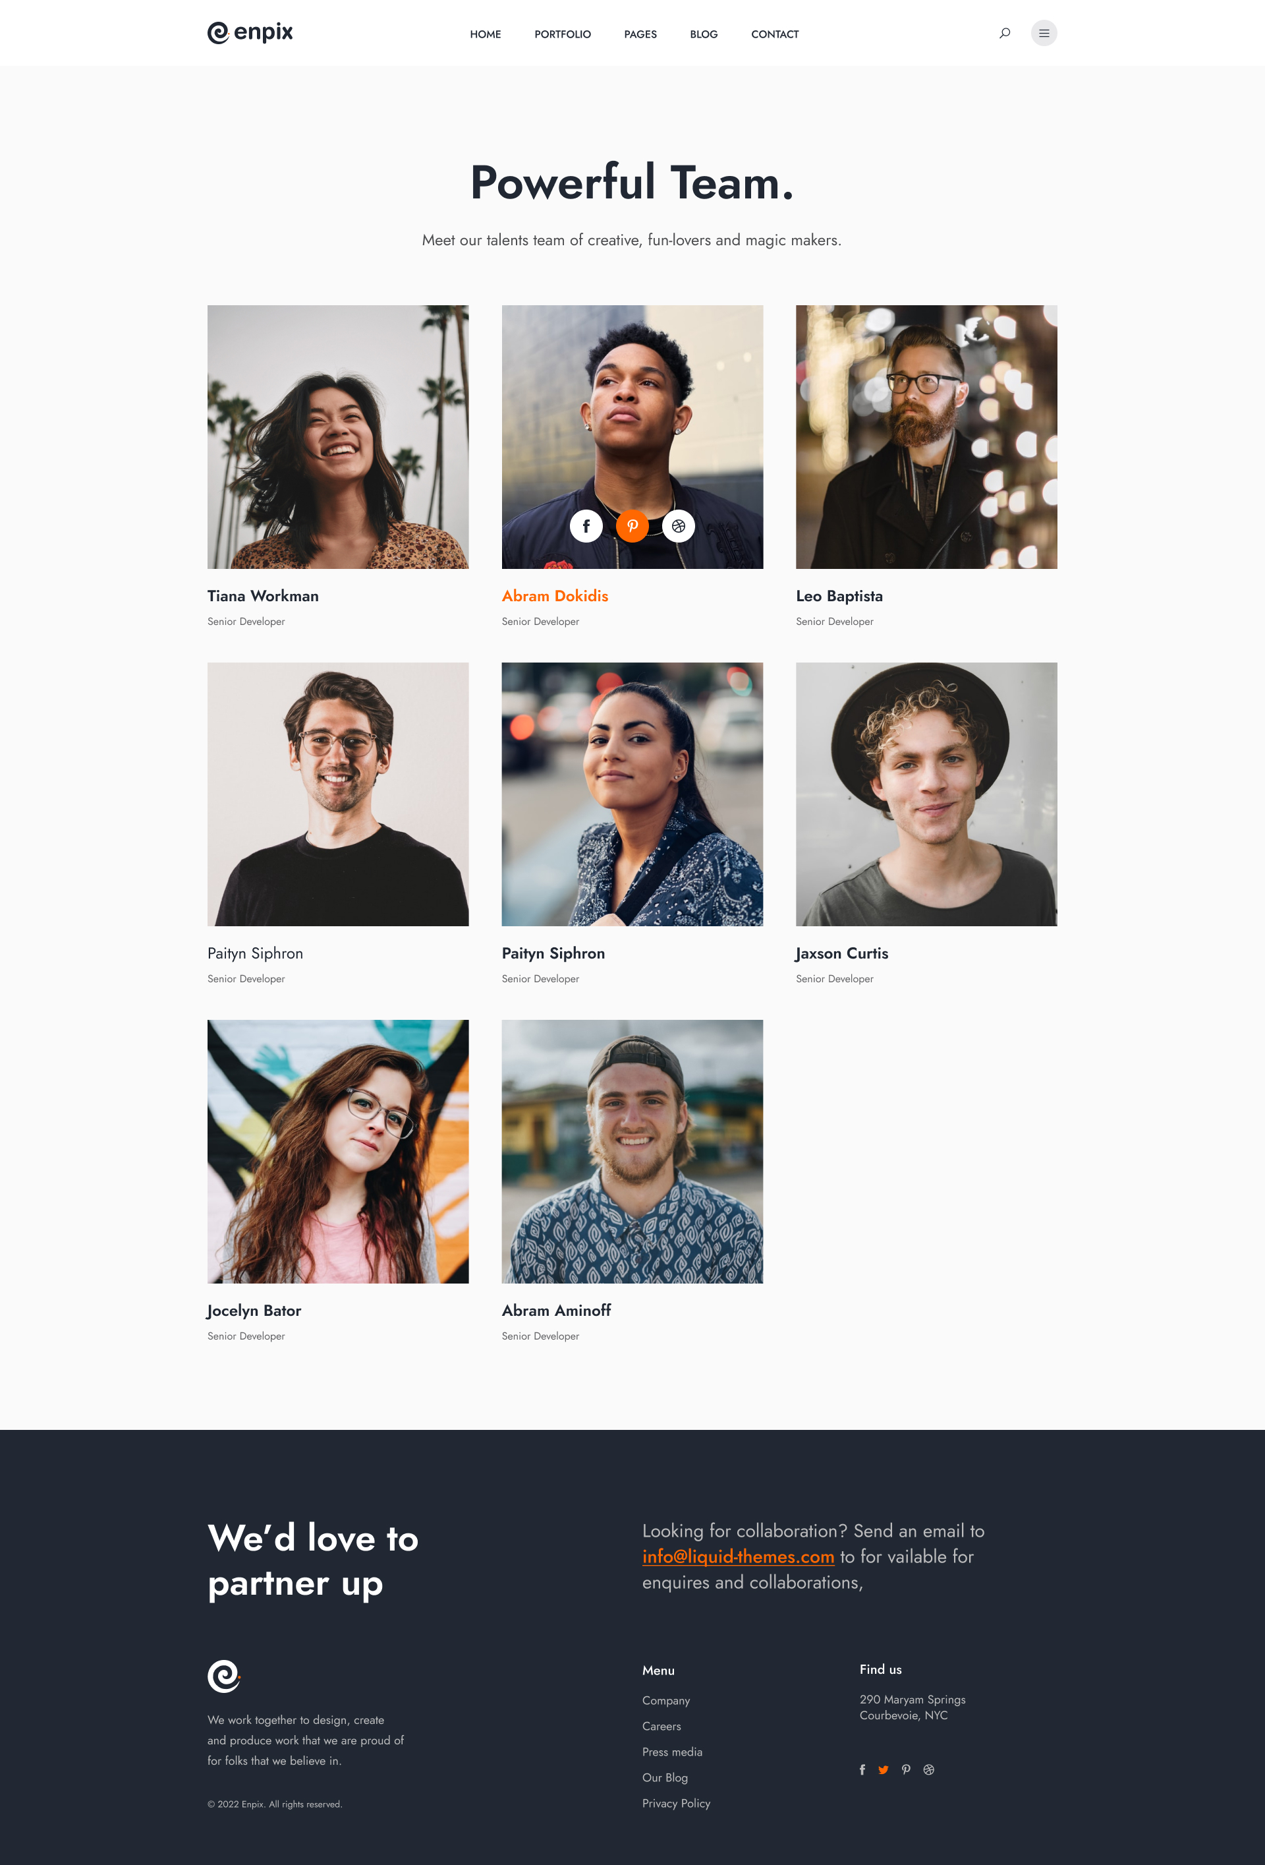Open the Portfolio menu item

pyautogui.click(x=562, y=34)
